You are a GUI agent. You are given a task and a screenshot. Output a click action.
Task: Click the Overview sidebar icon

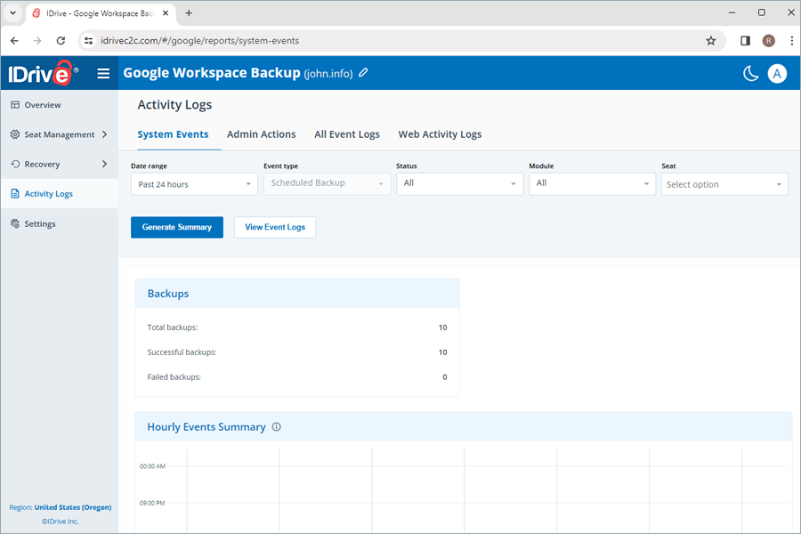pos(15,105)
